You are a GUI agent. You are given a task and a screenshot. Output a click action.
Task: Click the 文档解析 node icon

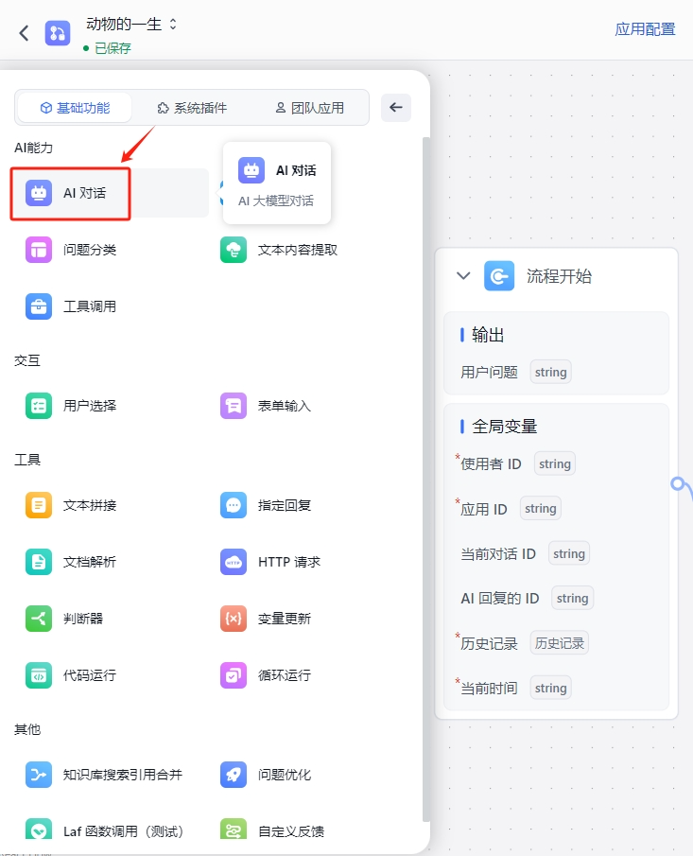[39, 562]
